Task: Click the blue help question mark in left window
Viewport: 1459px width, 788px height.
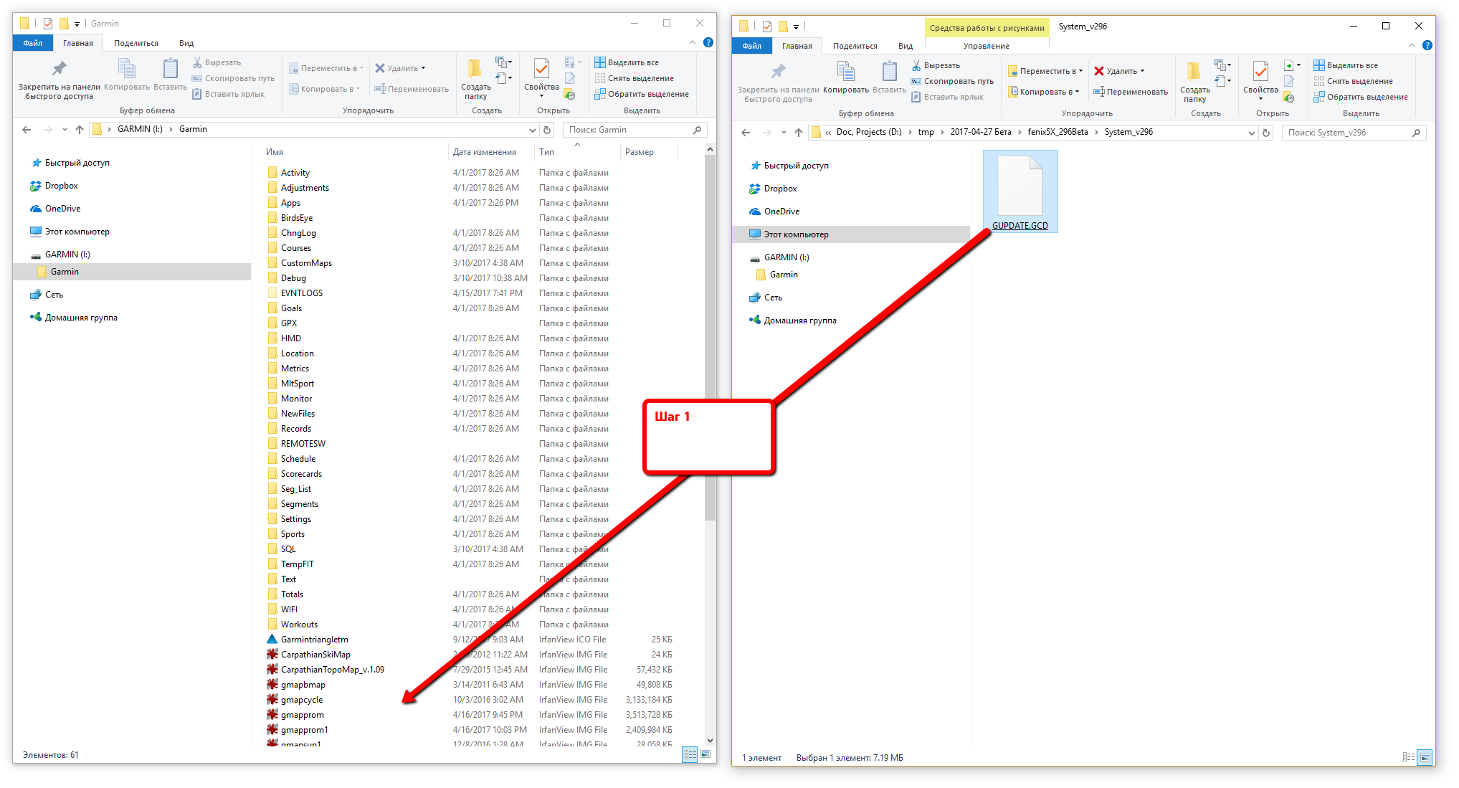Action: (x=708, y=42)
